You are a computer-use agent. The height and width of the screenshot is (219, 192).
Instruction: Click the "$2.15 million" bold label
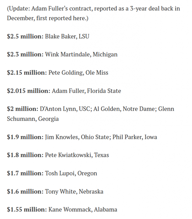[x=27, y=73]
